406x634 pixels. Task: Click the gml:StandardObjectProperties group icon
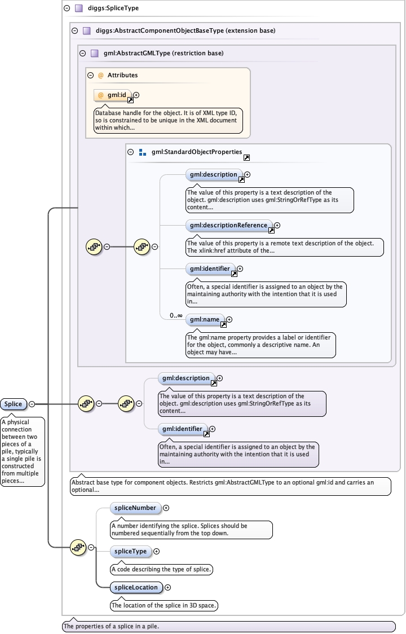pos(142,152)
